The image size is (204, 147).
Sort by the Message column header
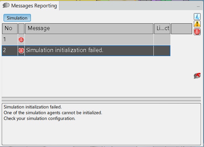[x=89, y=29]
